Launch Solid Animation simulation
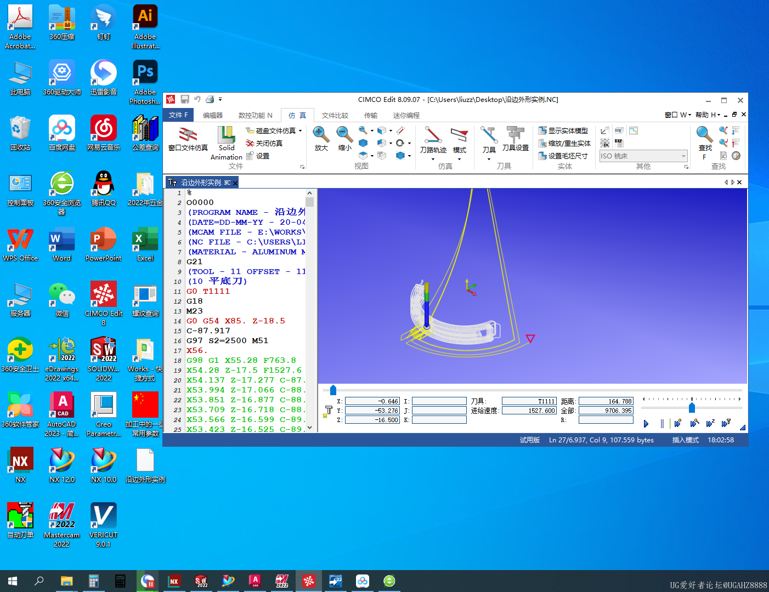This screenshot has height=592, width=769. coord(227,143)
